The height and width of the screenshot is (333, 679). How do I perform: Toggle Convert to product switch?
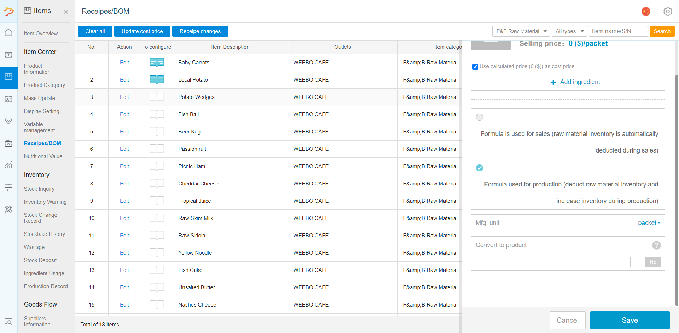coord(645,262)
